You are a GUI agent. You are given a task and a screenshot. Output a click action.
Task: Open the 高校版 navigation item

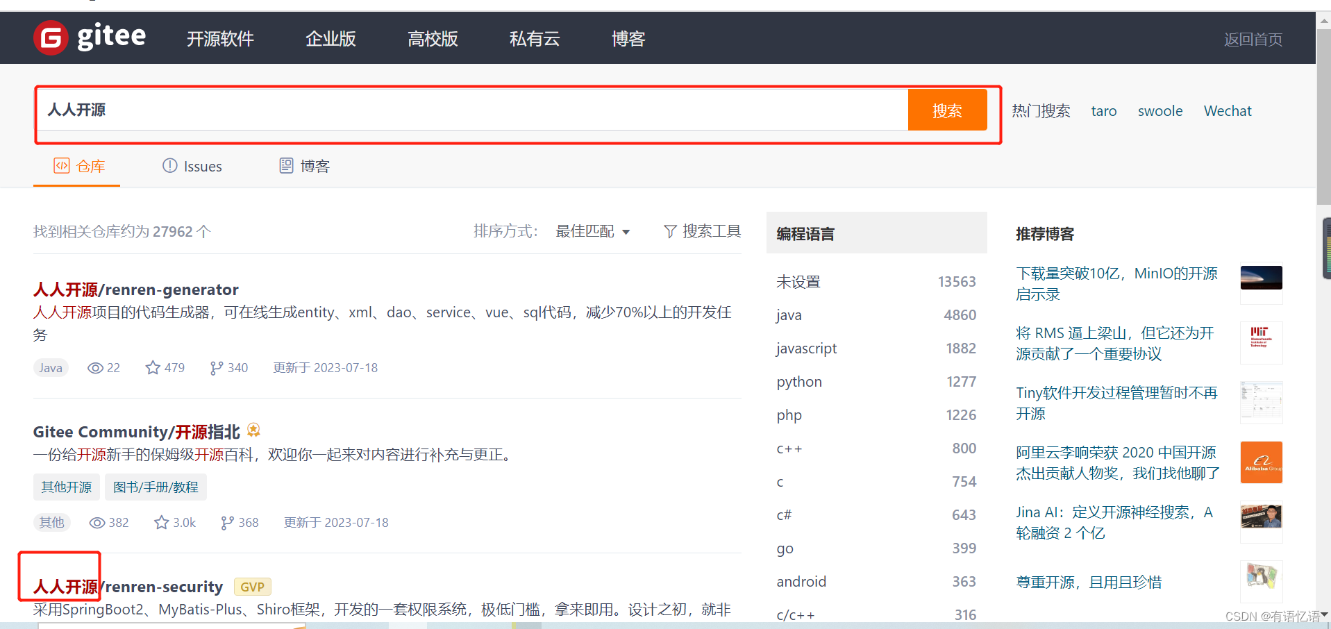coord(433,39)
